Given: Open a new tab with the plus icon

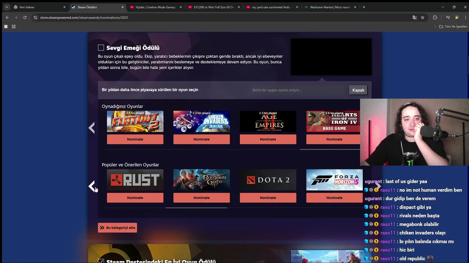Looking at the screenshot, I should [x=364, y=7].
